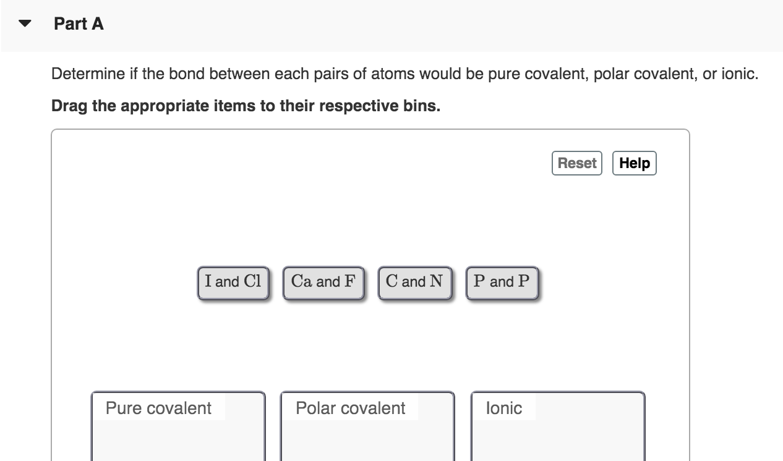The width and height of the screenshot is (783, 461).
Task: Click the question prompt about bond types
Action: coord(404,74)
